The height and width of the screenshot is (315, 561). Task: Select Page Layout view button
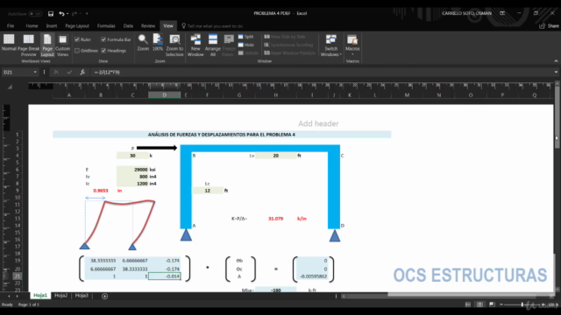click(x=47, y=45)
